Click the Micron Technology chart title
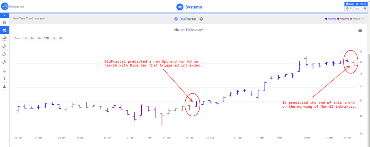The width and height of the screenshot is (370, 147). (x=189, y=30)
